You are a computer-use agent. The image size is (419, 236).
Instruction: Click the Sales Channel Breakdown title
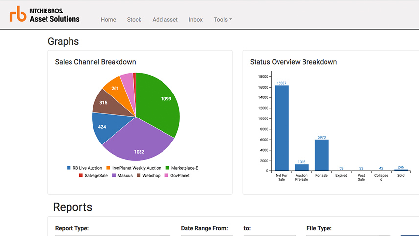click(95, 62)
